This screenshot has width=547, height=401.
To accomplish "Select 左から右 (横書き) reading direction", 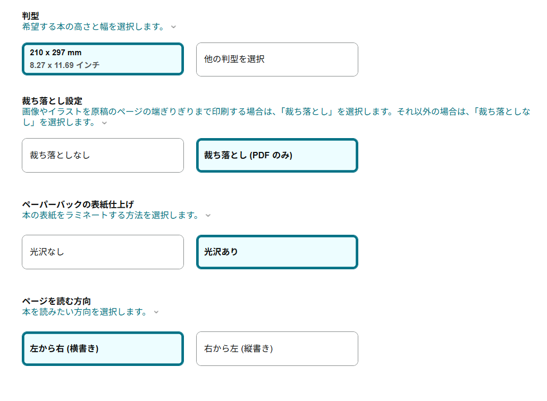I will 103,349.
